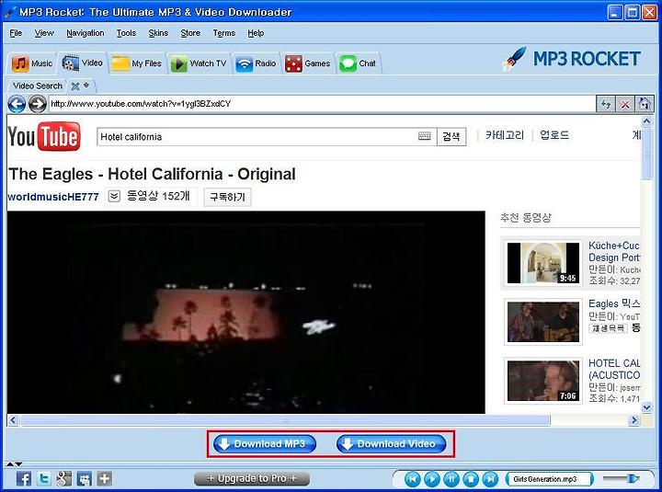This screenshot has width=662, height=492.
Task: Click the horizontal scrollbar right arrow
Action: [633, 420]
